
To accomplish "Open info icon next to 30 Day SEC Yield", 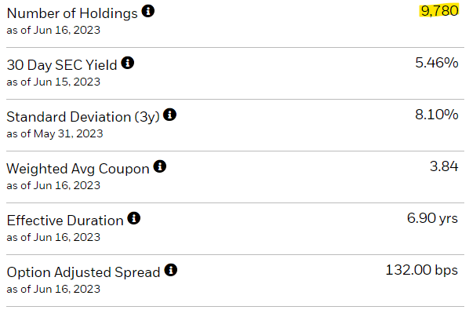I will (127, 63).
